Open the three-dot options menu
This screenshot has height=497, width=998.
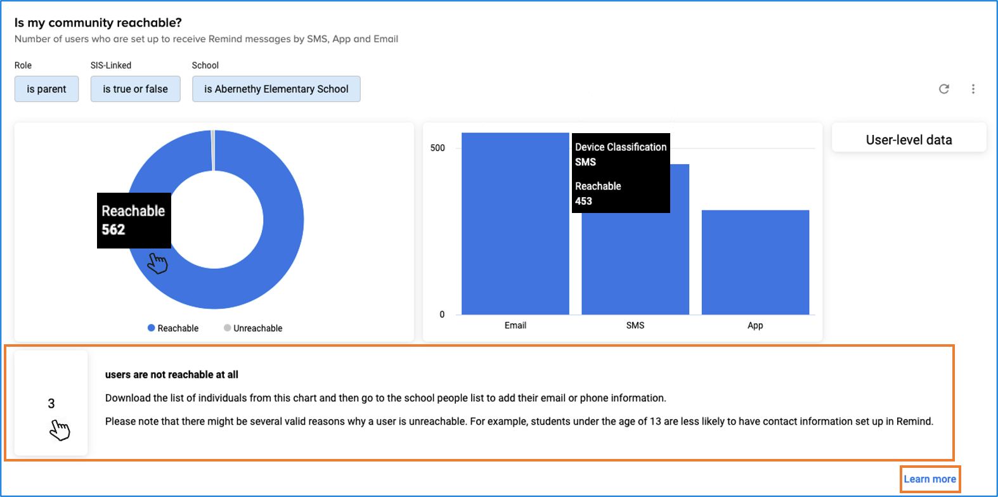pos(973,89)
